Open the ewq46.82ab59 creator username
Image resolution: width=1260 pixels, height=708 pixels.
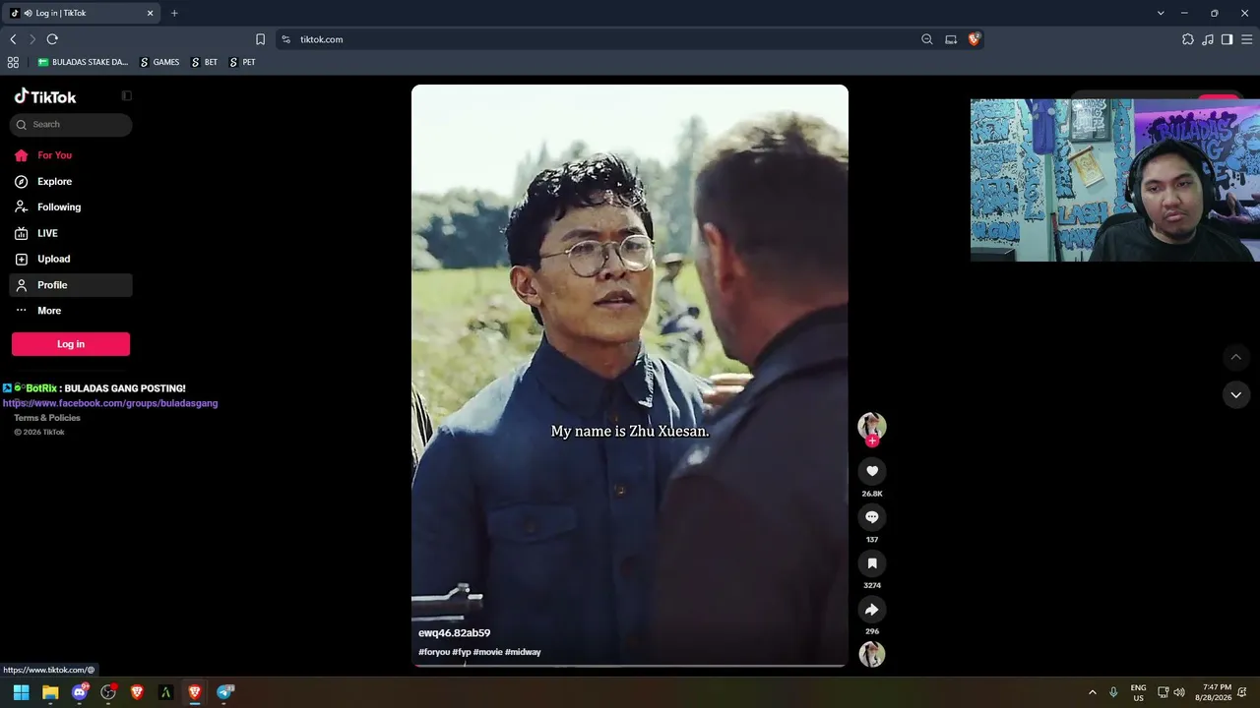454,633
